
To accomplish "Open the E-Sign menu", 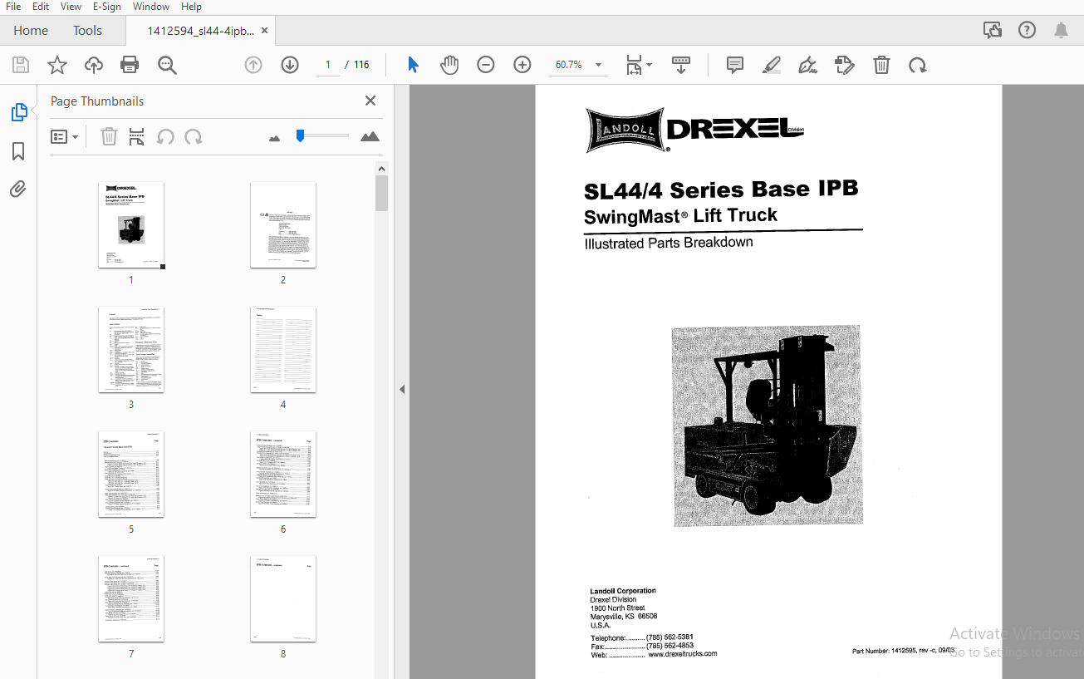I will point(107,7).
